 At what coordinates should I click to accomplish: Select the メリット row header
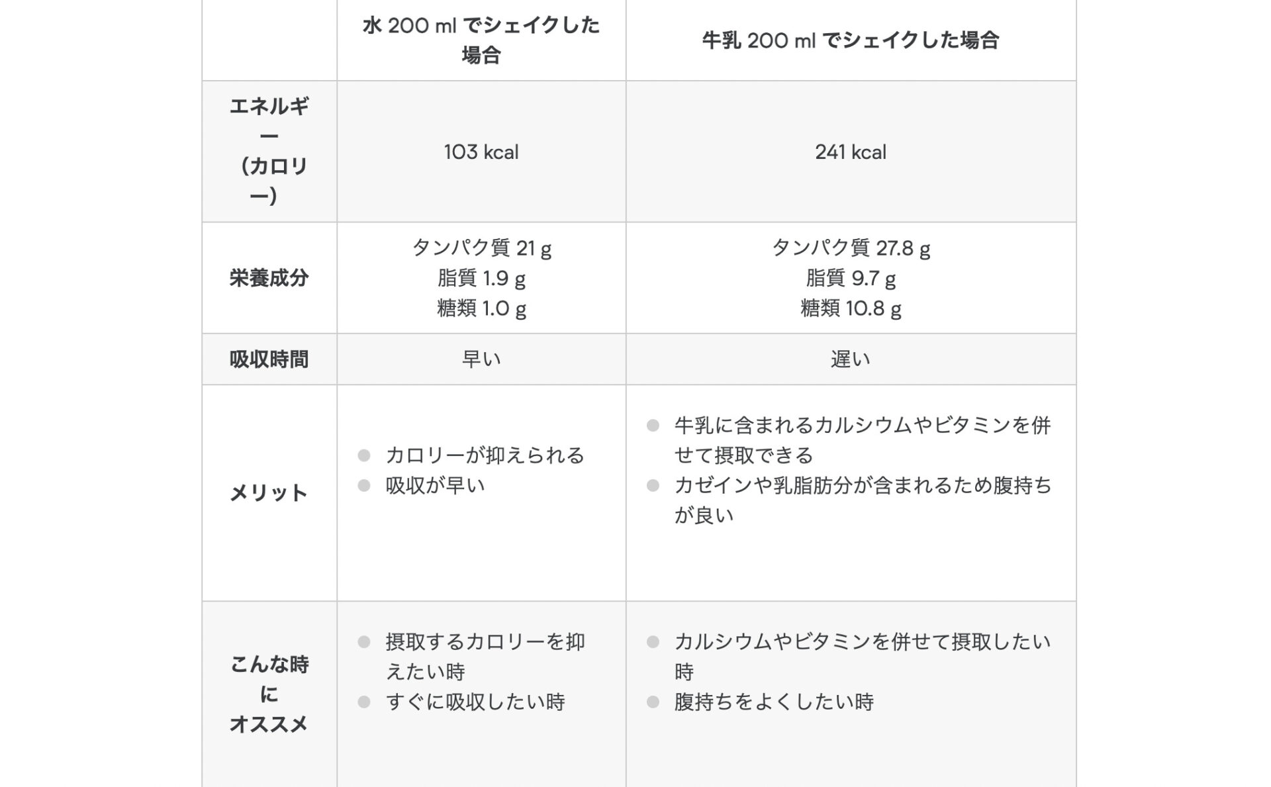(x=269, y=493)
